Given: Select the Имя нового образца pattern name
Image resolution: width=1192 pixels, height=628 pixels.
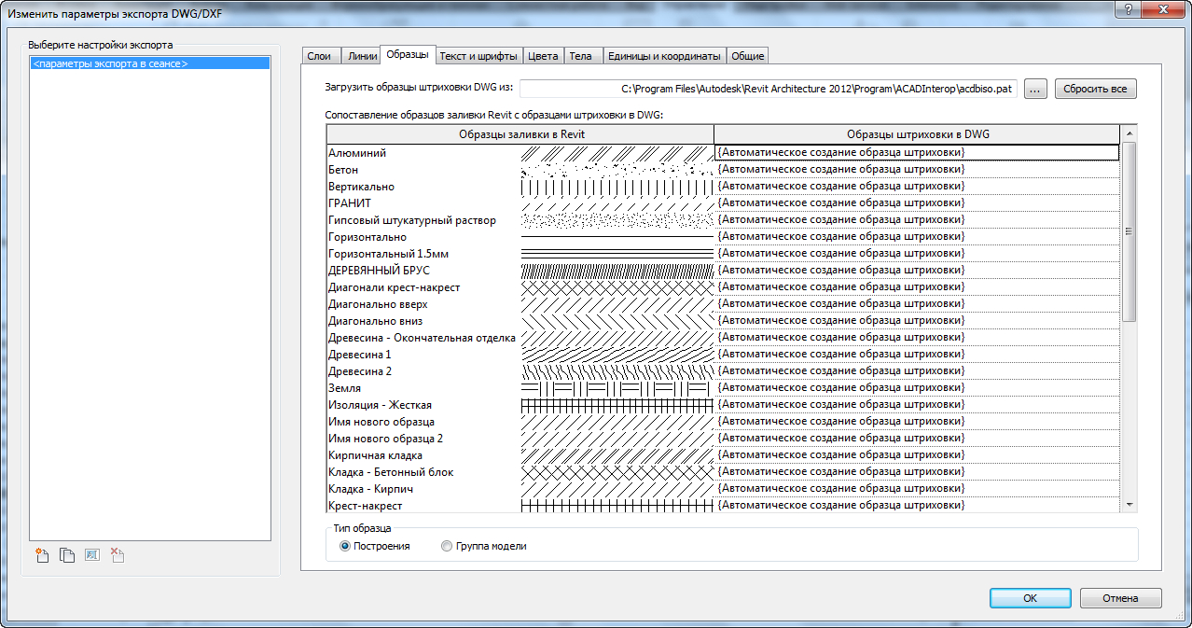Looking at the screenshot, I should tap(381, 422).
